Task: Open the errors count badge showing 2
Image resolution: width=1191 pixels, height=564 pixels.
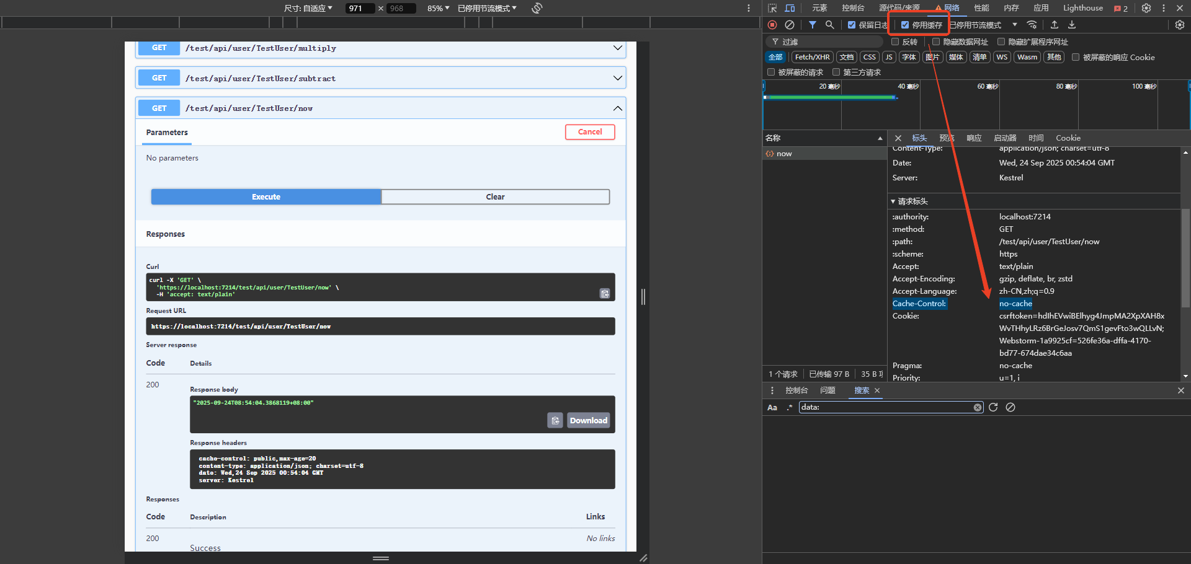Action: click(x=1121, y=9)
